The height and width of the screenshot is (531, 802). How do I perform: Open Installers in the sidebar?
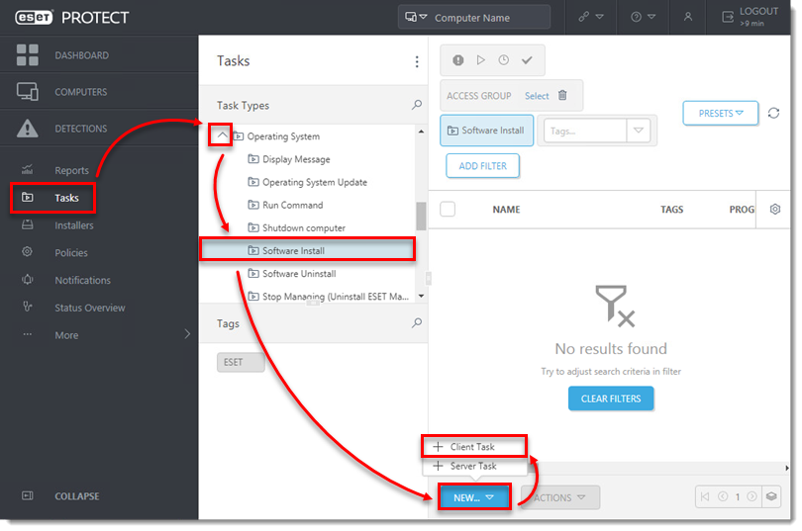(x=73, y=225)
